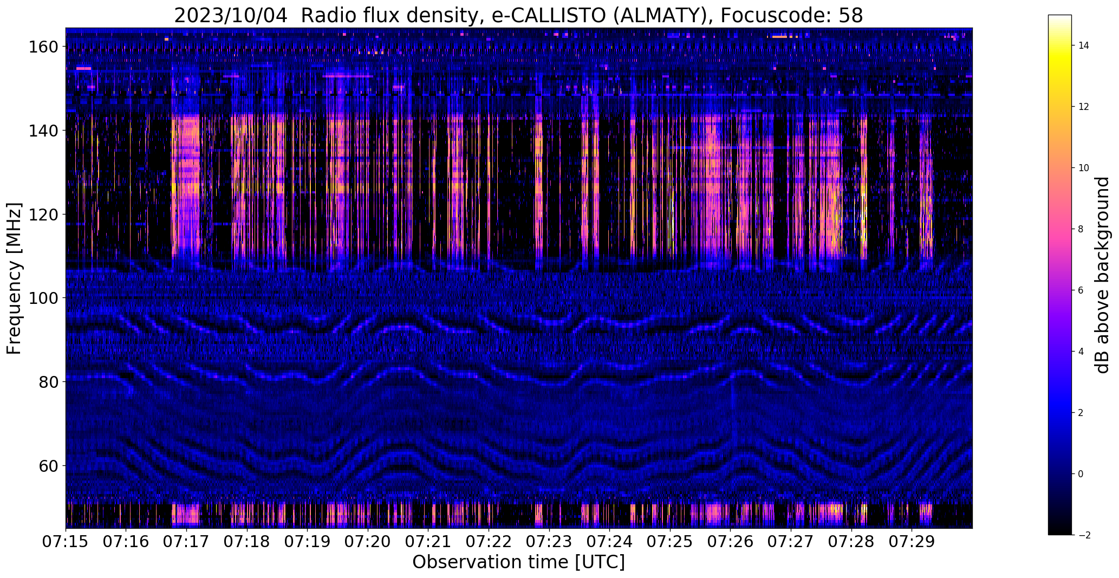Image resolution: width=1119 pixels, height=578 pixels.
Task: Click the 07:18 time tick label
Action: click(247, 542)
